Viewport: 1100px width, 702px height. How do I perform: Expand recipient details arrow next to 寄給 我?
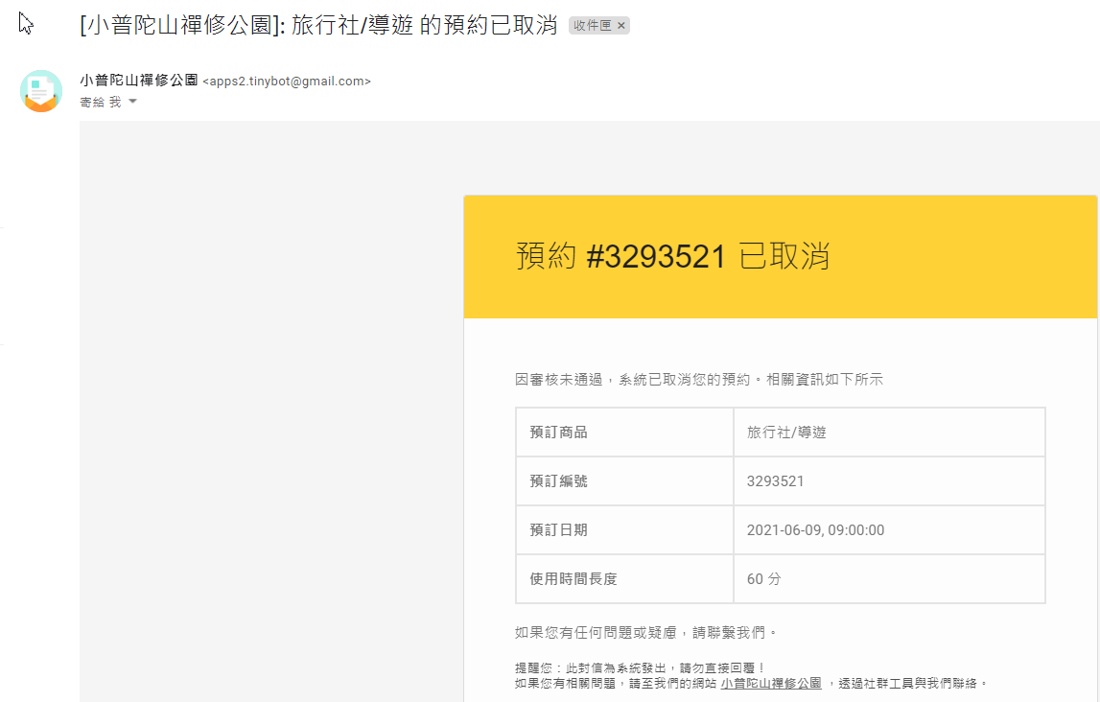point(132,102)
